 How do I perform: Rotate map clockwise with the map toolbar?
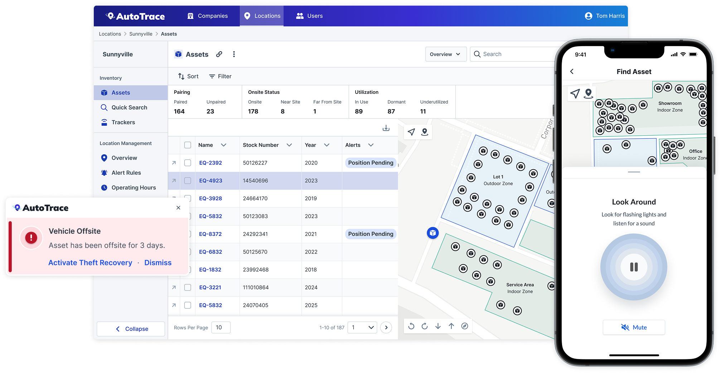425,326
